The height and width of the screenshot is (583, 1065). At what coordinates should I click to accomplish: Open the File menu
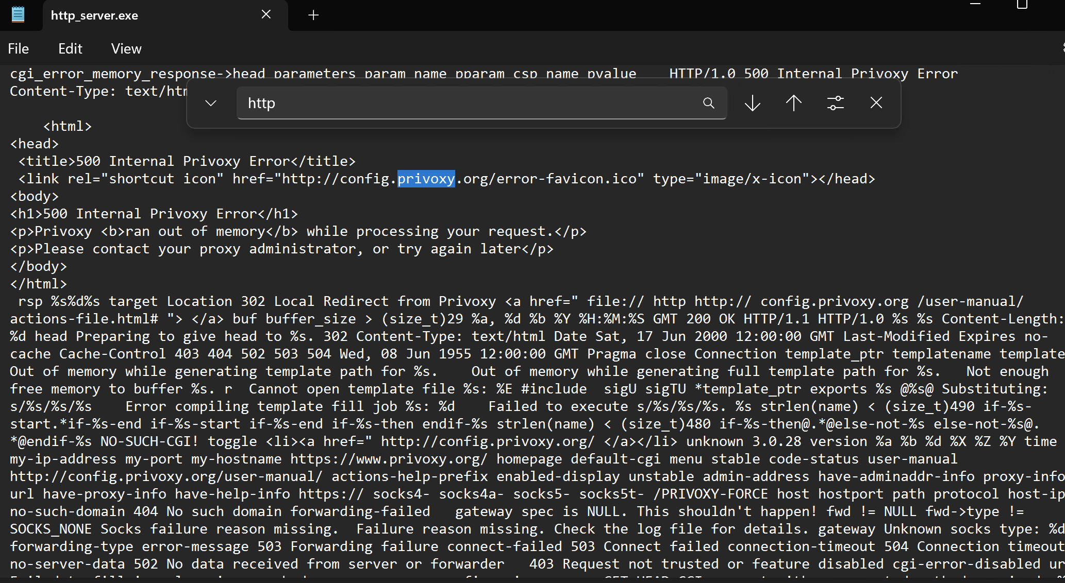(x=19, y=49)
